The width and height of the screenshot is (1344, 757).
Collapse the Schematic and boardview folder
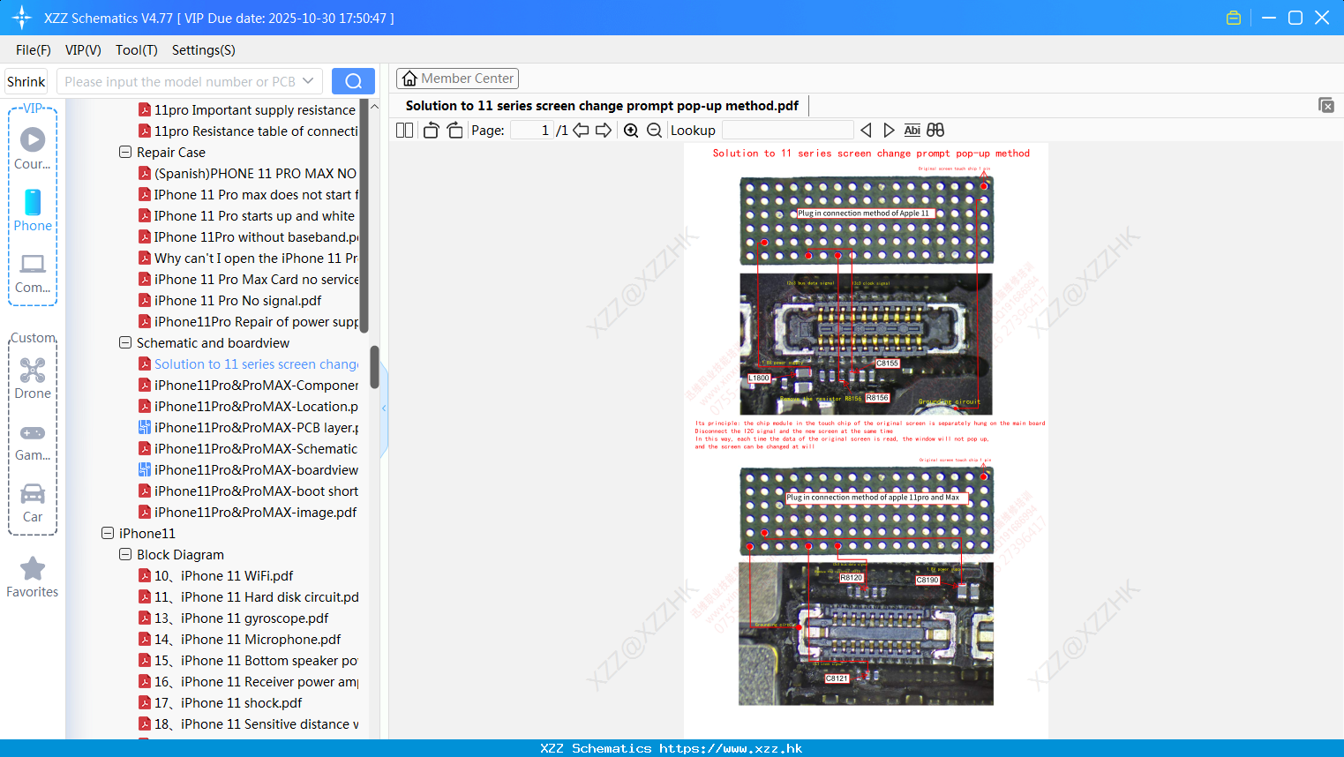pyautogui.click(x=125, y=342)
